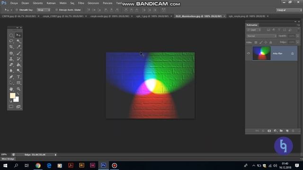Open the Filtre menu
The height and width of the screenshot is (170, 303).
click(x=81, y=3)
